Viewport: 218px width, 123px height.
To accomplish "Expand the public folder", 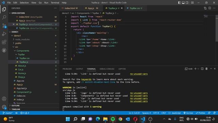I will (x=14, y=43).
